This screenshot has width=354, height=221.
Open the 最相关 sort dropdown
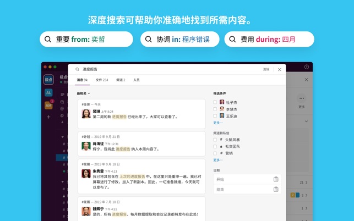pos(83,93)
